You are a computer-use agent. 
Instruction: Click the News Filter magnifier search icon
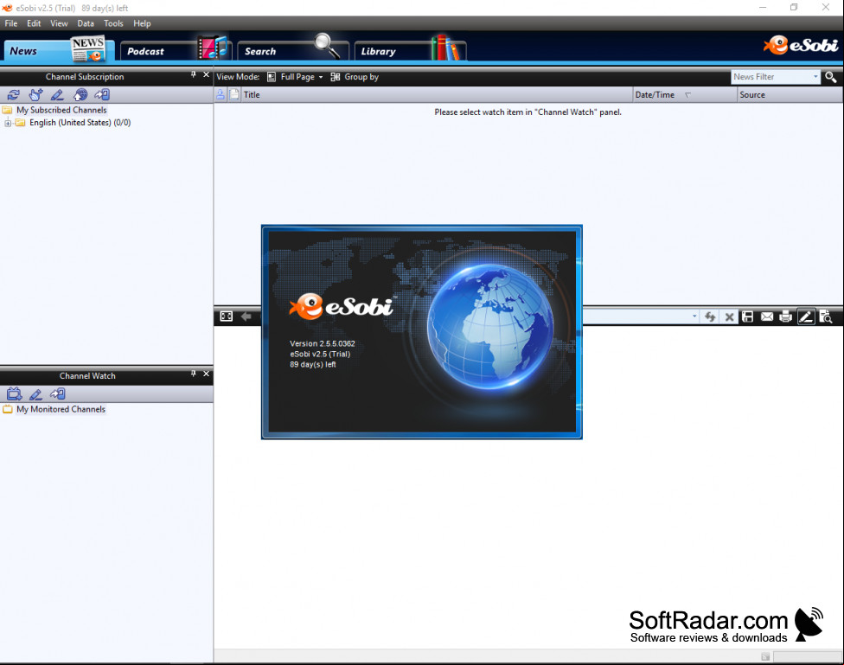[830, 77]
